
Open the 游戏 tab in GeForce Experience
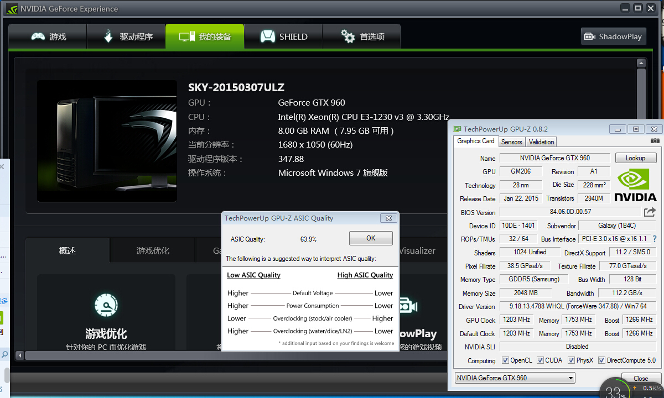pyautogui.click(x=48, y=36)
